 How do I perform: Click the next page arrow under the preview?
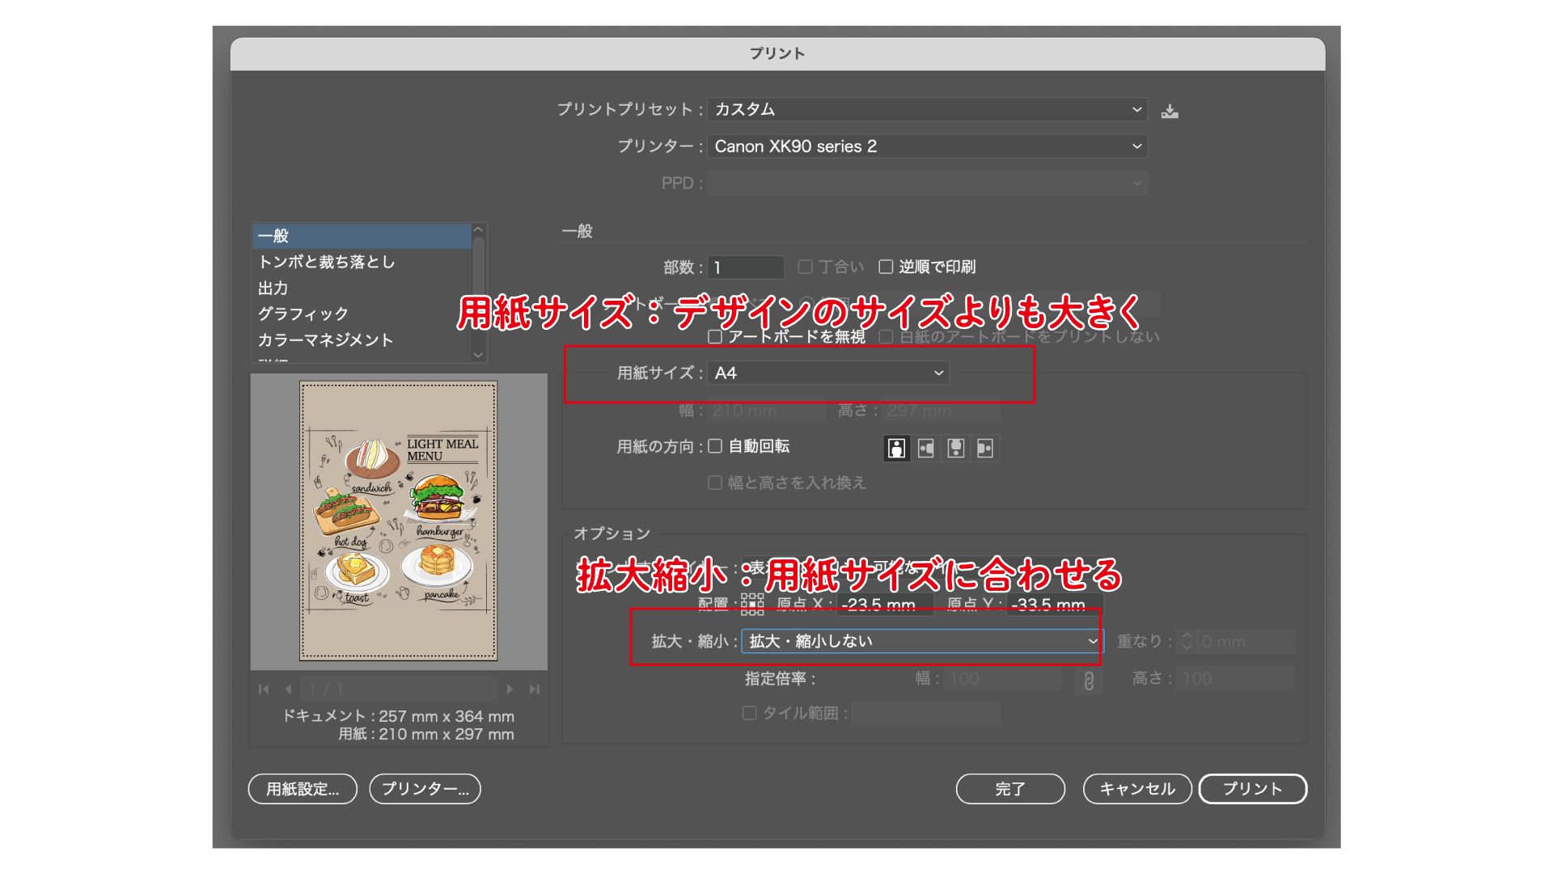click(x=510, y=690)
